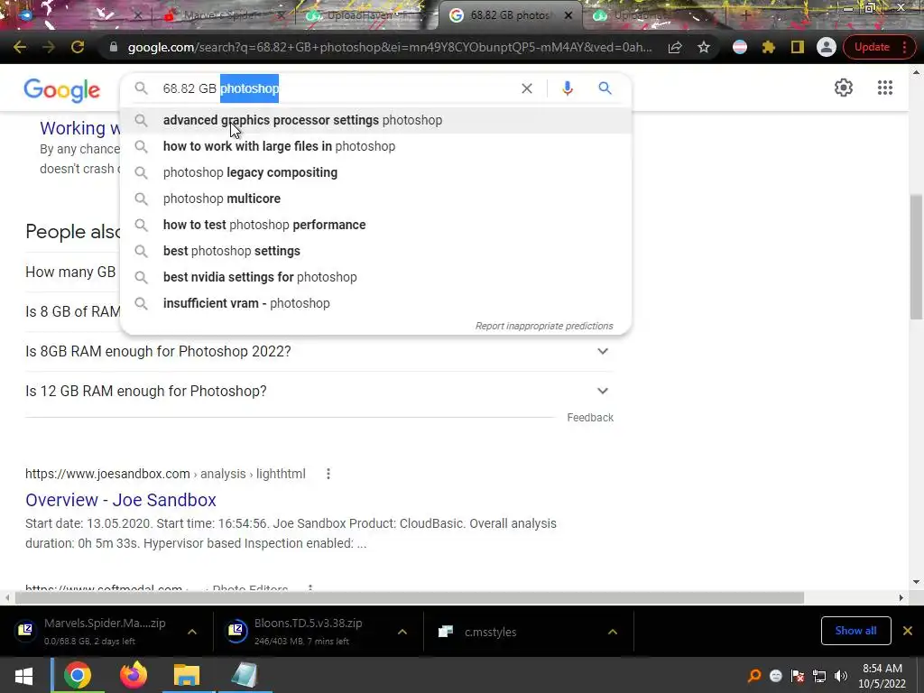Go back using the browser back arrow
This screenshot has height=693, width=924.
[x=20, y=47]
